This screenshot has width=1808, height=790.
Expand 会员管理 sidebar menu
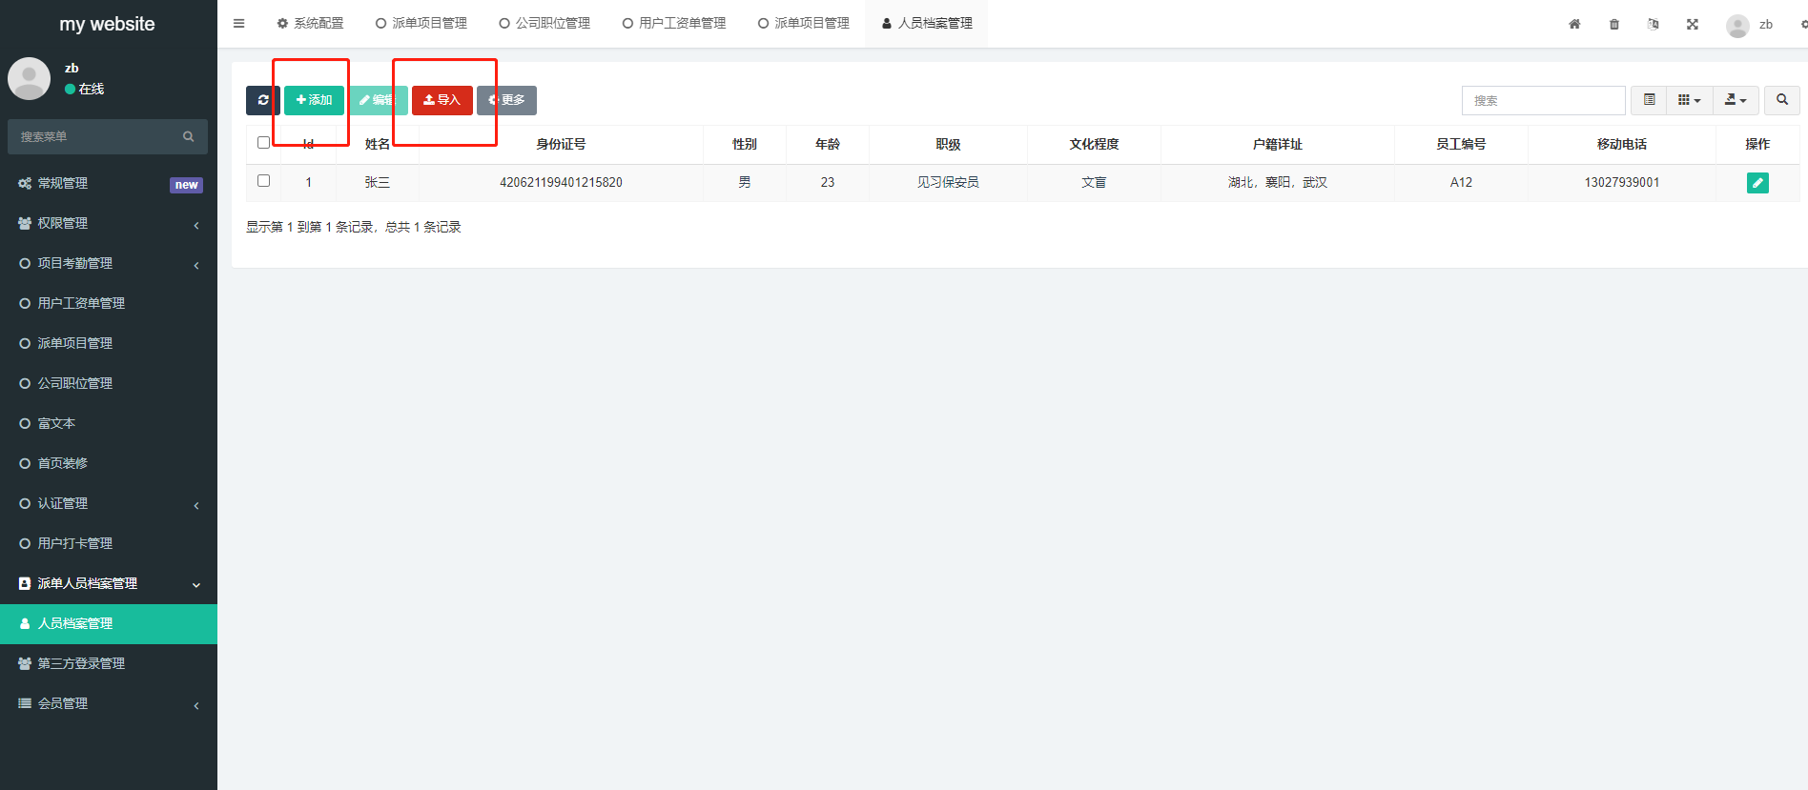point(109,703)
